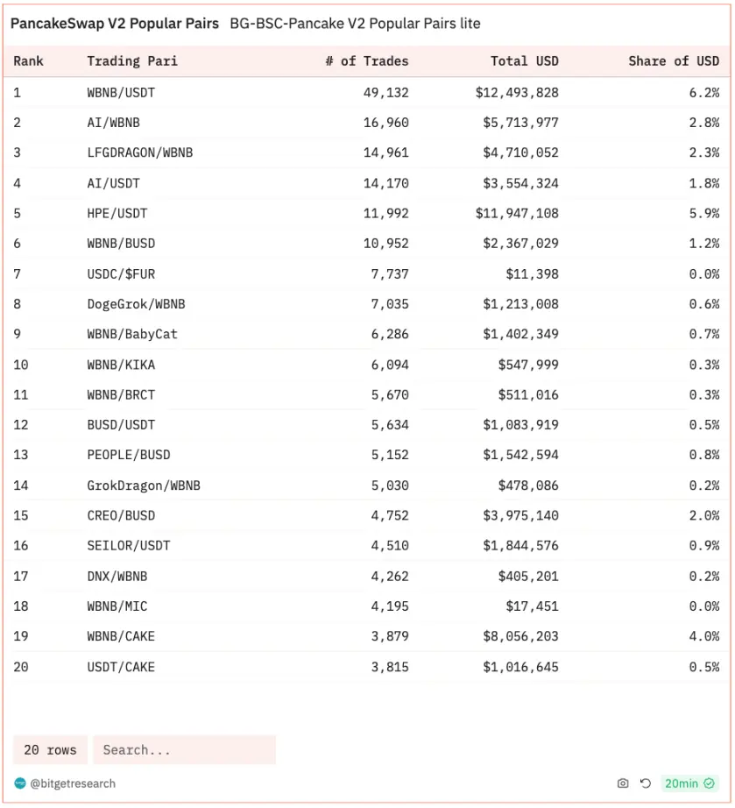Sort by the # of Trades header
Viewport: 735px width, 808px height.
(373, 61)
